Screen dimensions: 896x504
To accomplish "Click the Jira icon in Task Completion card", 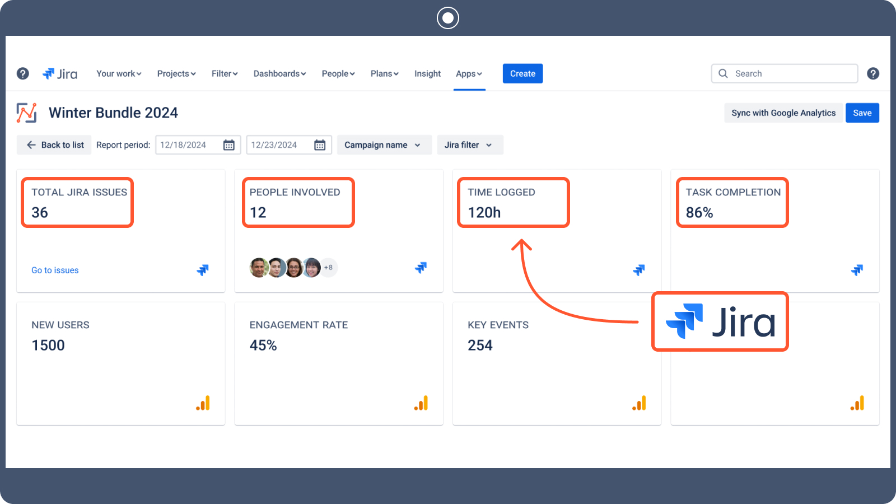I will click(857, 270).
